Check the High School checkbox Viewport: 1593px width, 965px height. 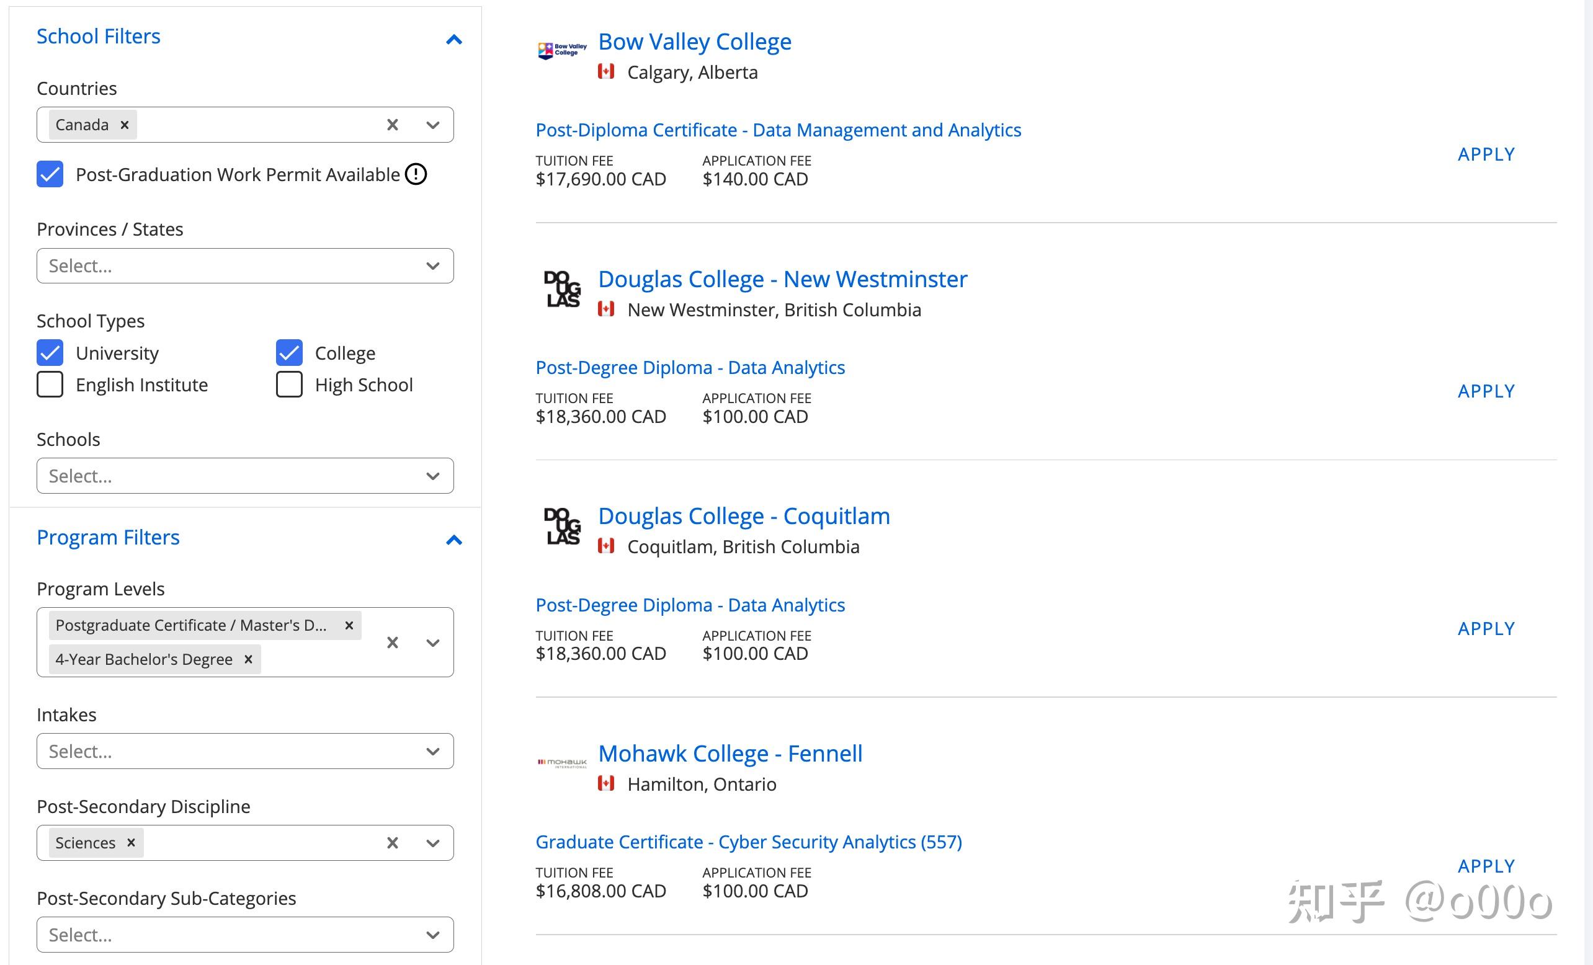(x=289, y=385)
